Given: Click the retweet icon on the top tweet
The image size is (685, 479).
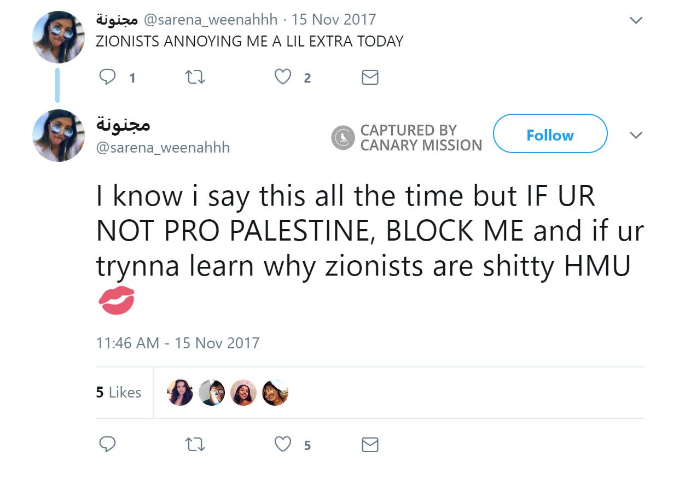Looking at the screenshot, I should pos(195,77).
